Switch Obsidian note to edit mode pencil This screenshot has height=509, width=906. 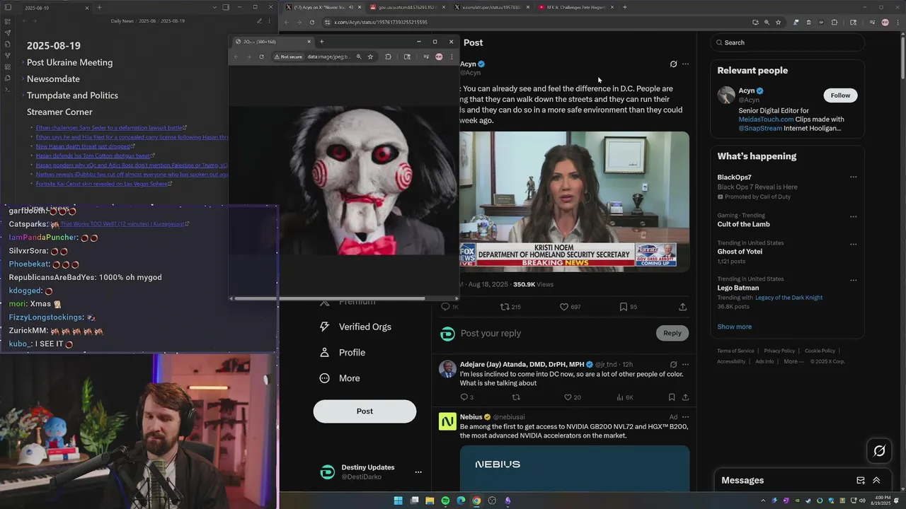[259, 21]
